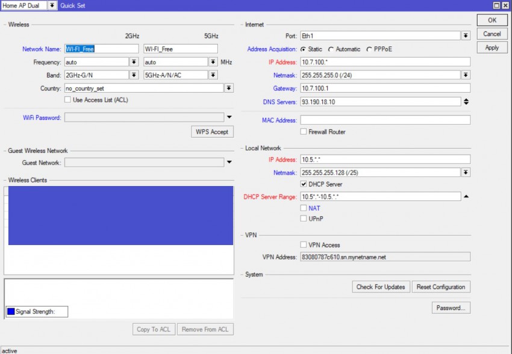The image size is (512, 354).
Task: Expand the WiFi Password field arrow
Action: [229, 117]
